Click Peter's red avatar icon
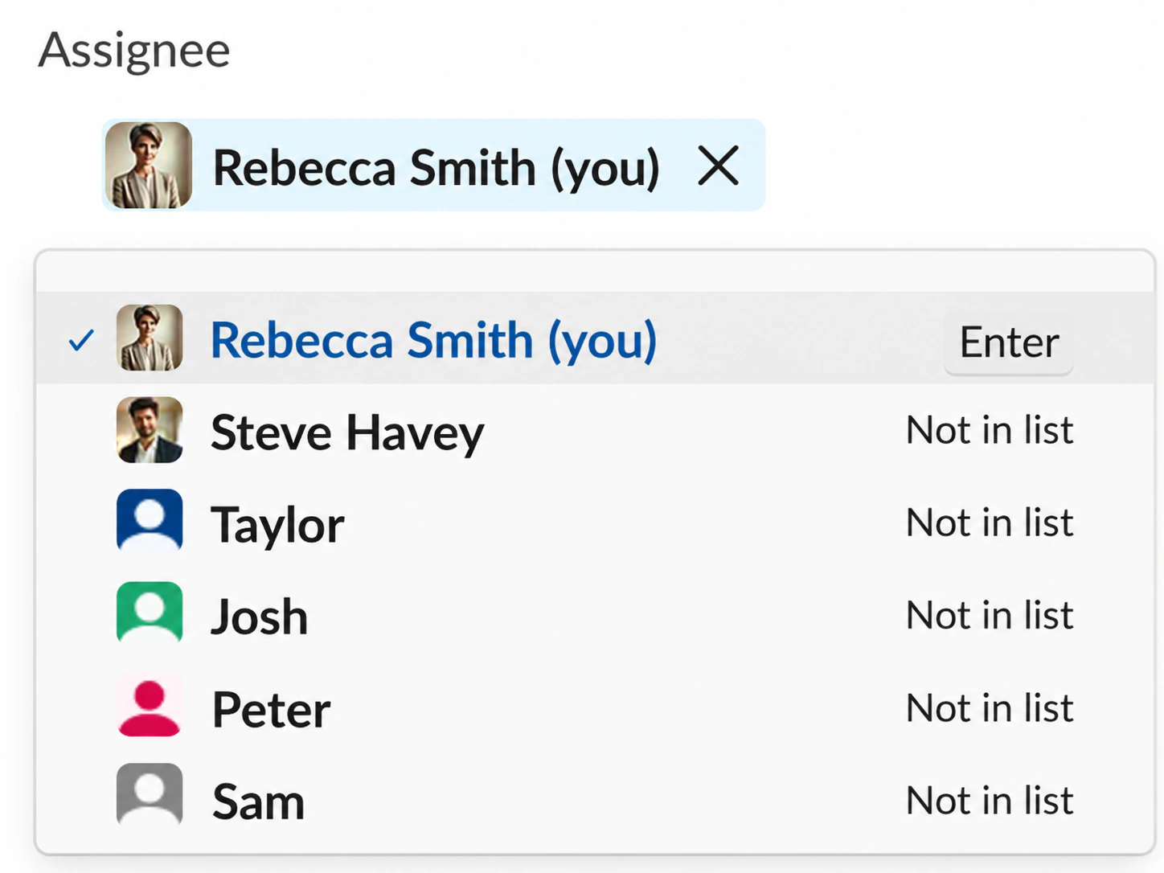Viewport: 1164px width, 873px height. (150, 707)
